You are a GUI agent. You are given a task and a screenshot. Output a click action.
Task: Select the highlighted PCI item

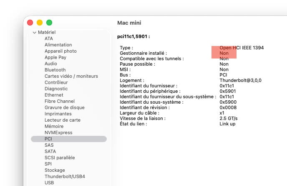[x=69, y=139]
